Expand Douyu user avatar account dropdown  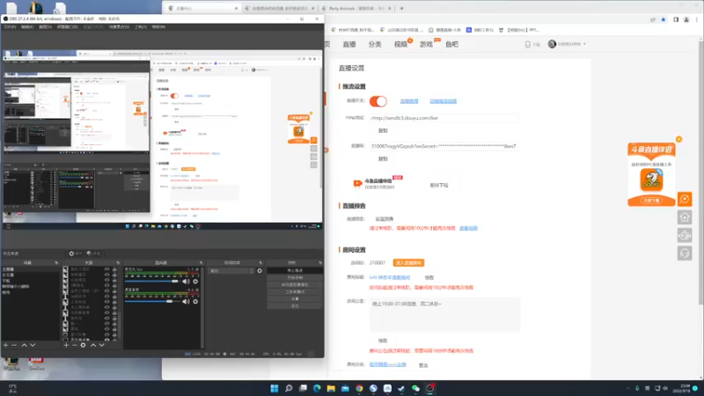click(x=567, y=44)
